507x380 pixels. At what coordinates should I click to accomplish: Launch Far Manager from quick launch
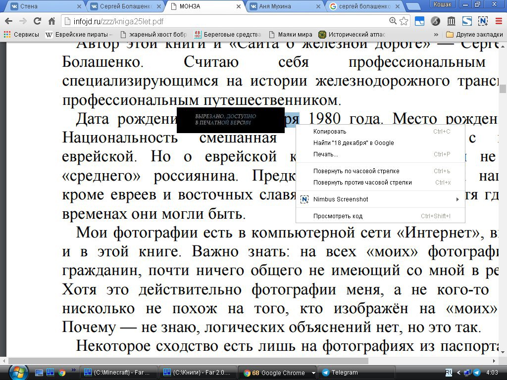coord(50,373)
